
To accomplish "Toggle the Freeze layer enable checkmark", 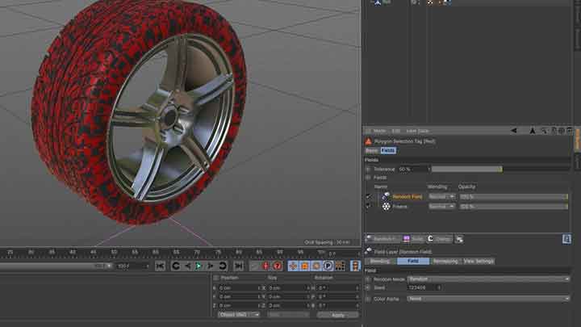I will point(368,207).
